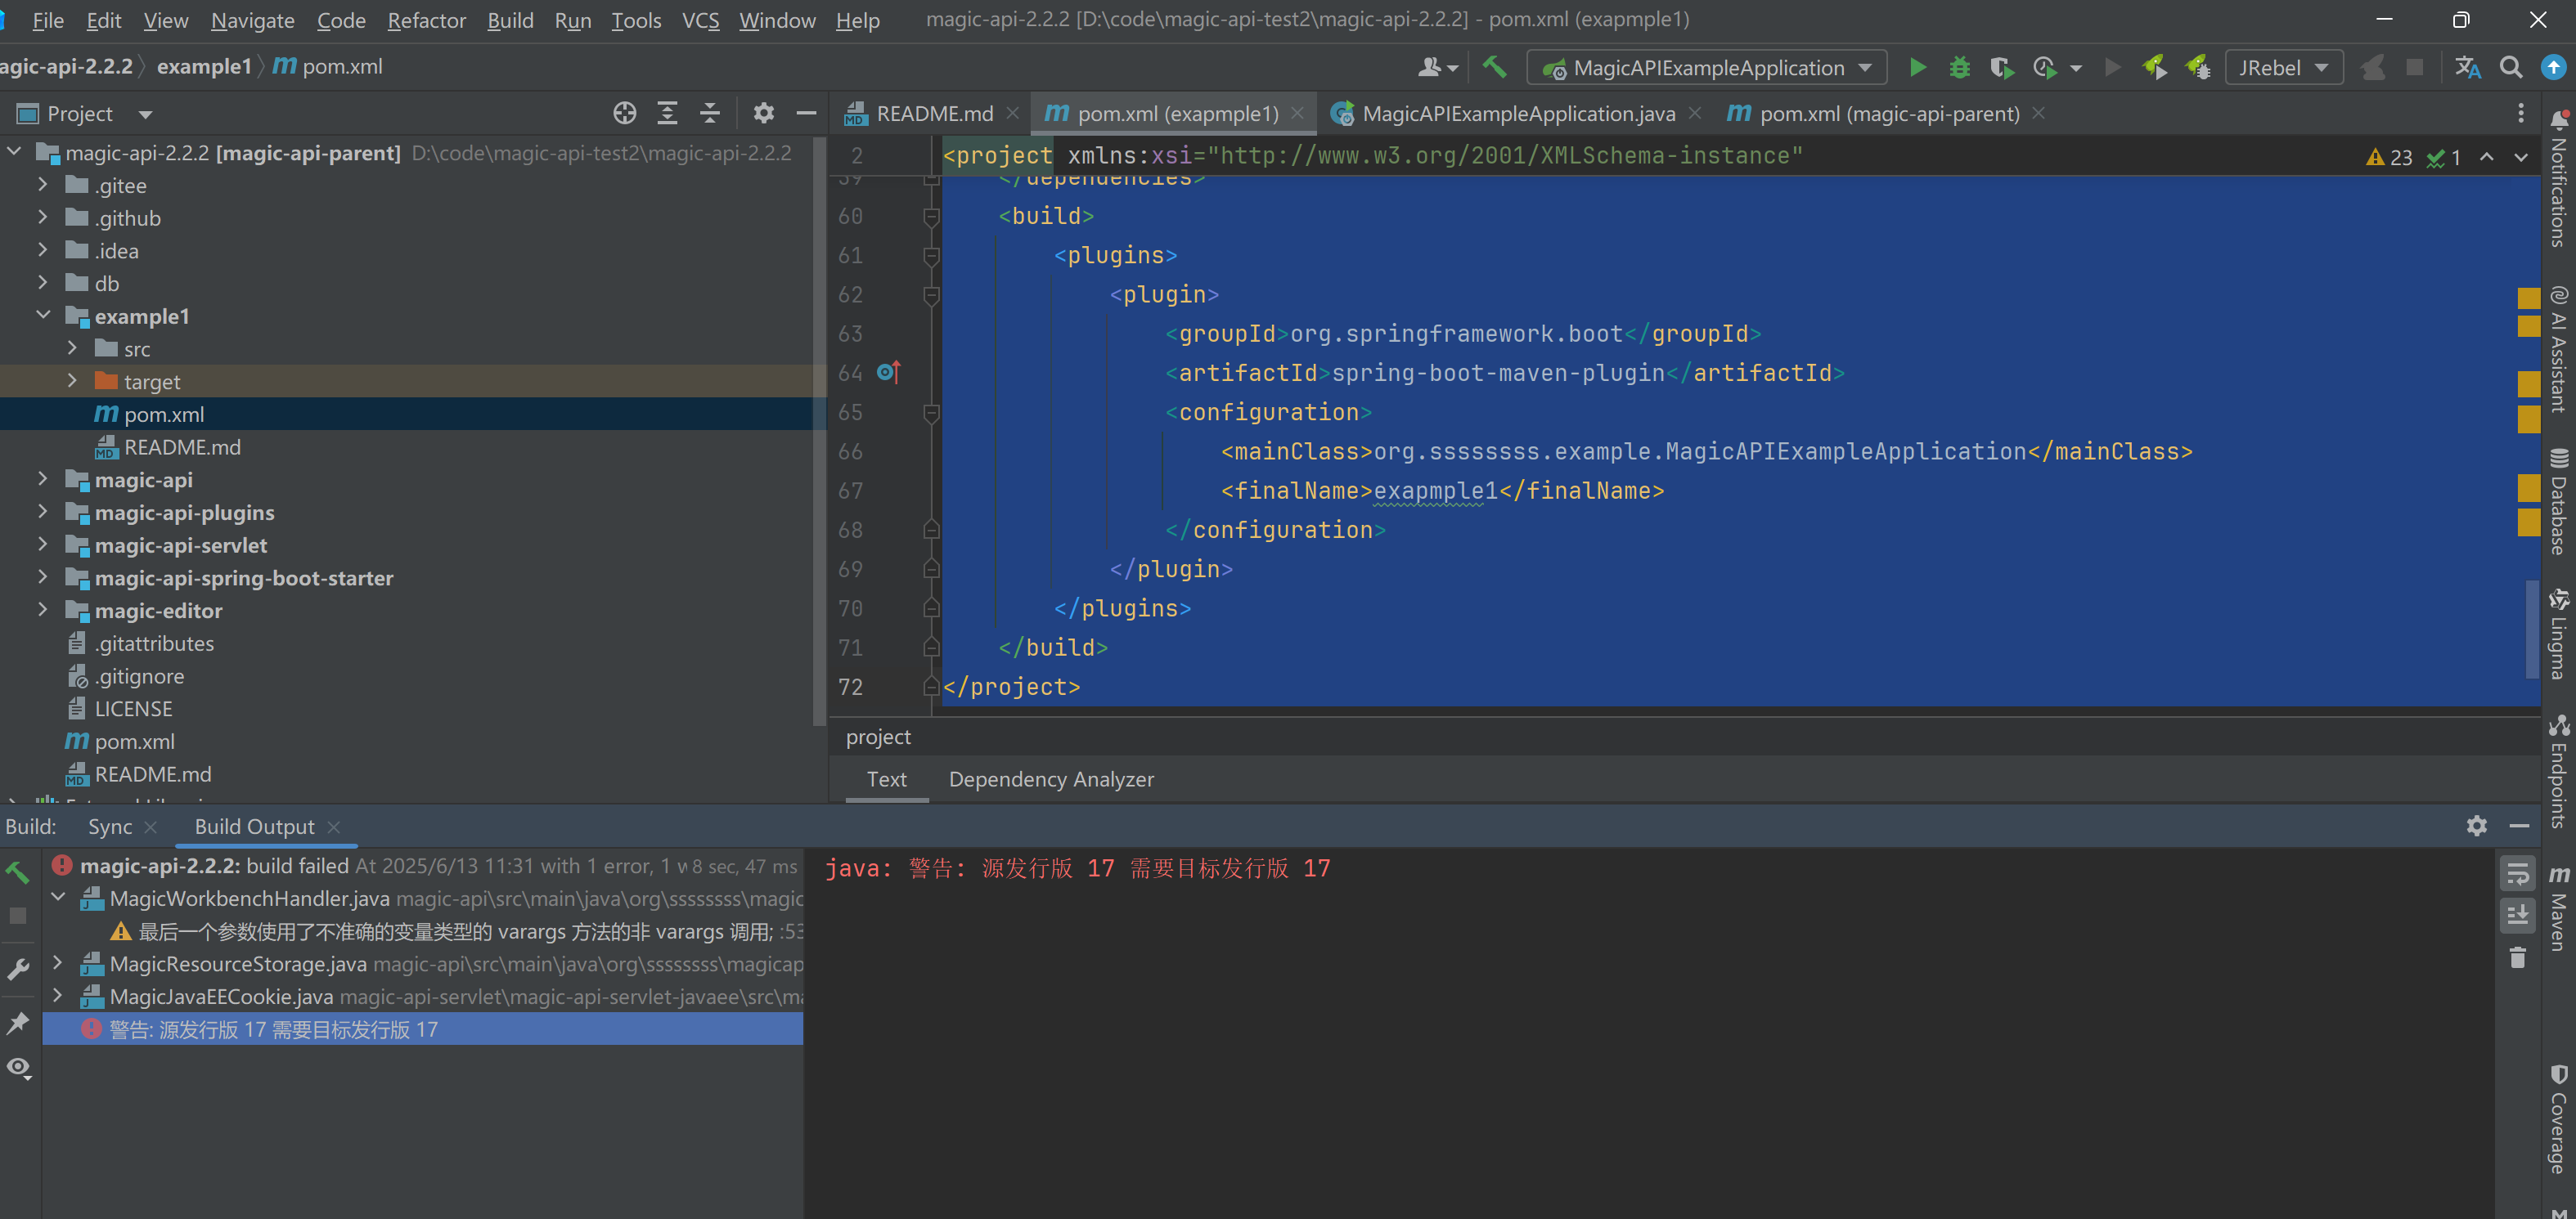Select the LICENSE file in the project tree
Image resolution: width=2576 pixels, height=1219 pixels.
[x=133, y=708]
